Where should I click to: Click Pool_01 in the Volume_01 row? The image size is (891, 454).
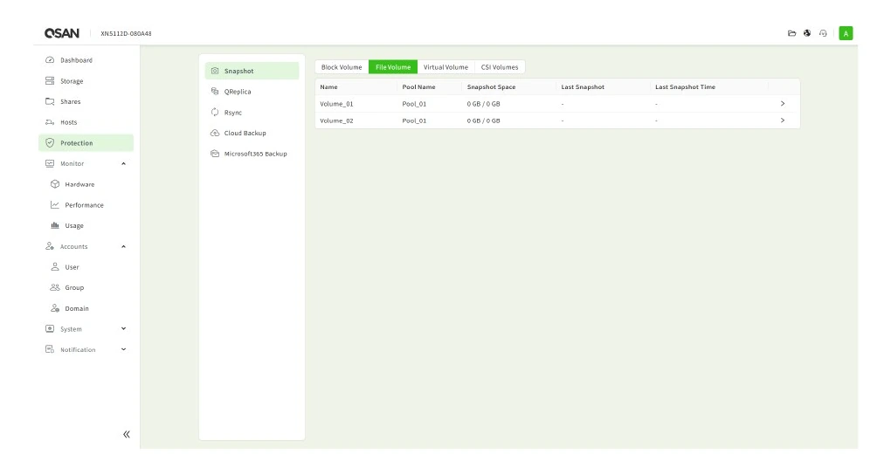click(x=414, y=104)
